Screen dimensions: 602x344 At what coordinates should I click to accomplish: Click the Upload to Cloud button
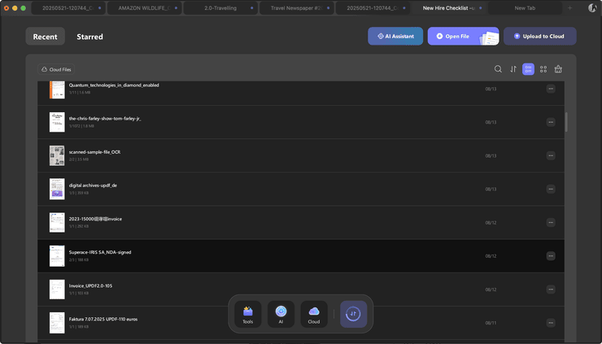coord(539,37)
